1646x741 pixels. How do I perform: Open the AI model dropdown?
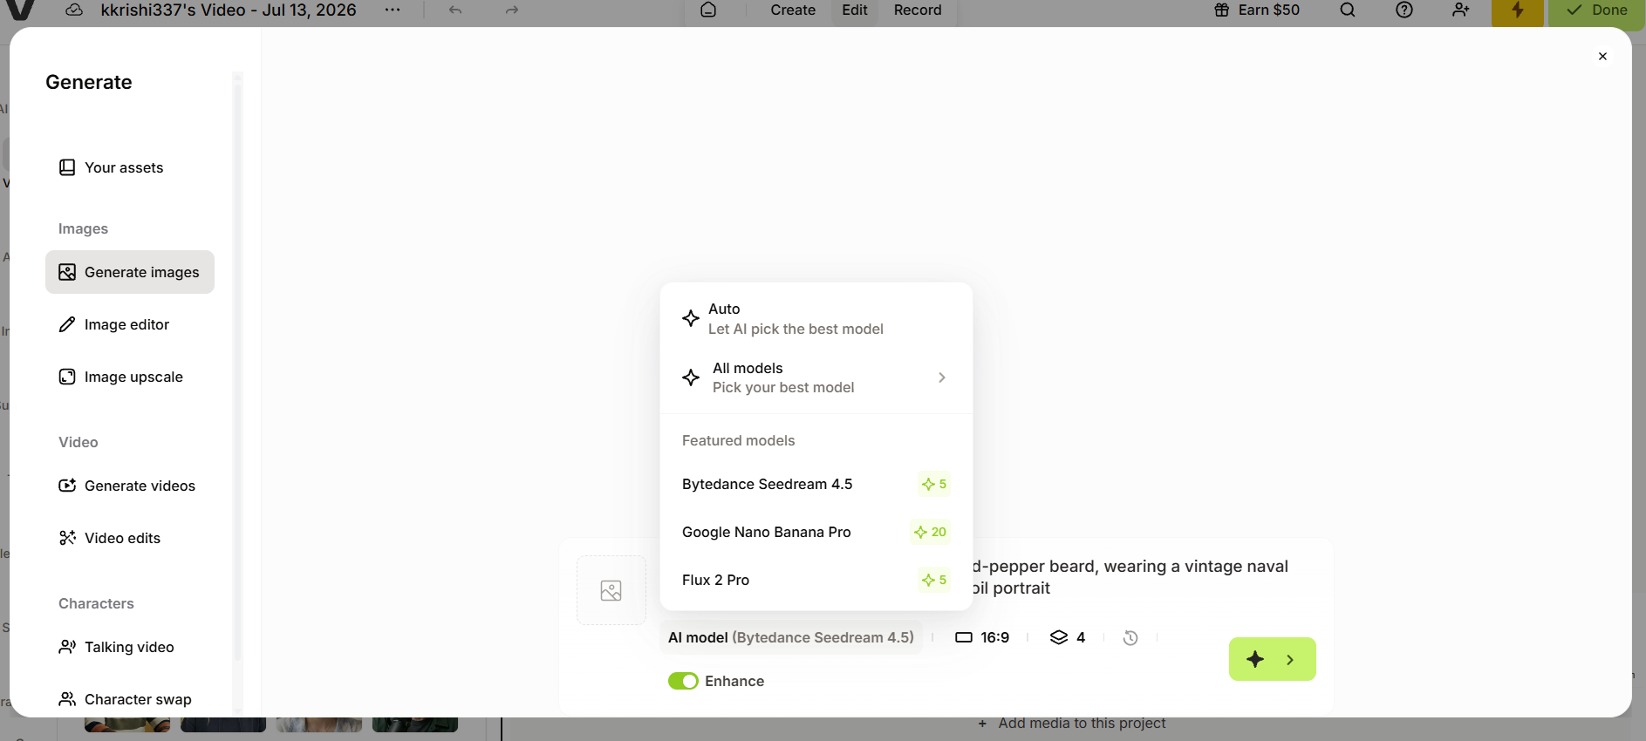coord(791,637)
